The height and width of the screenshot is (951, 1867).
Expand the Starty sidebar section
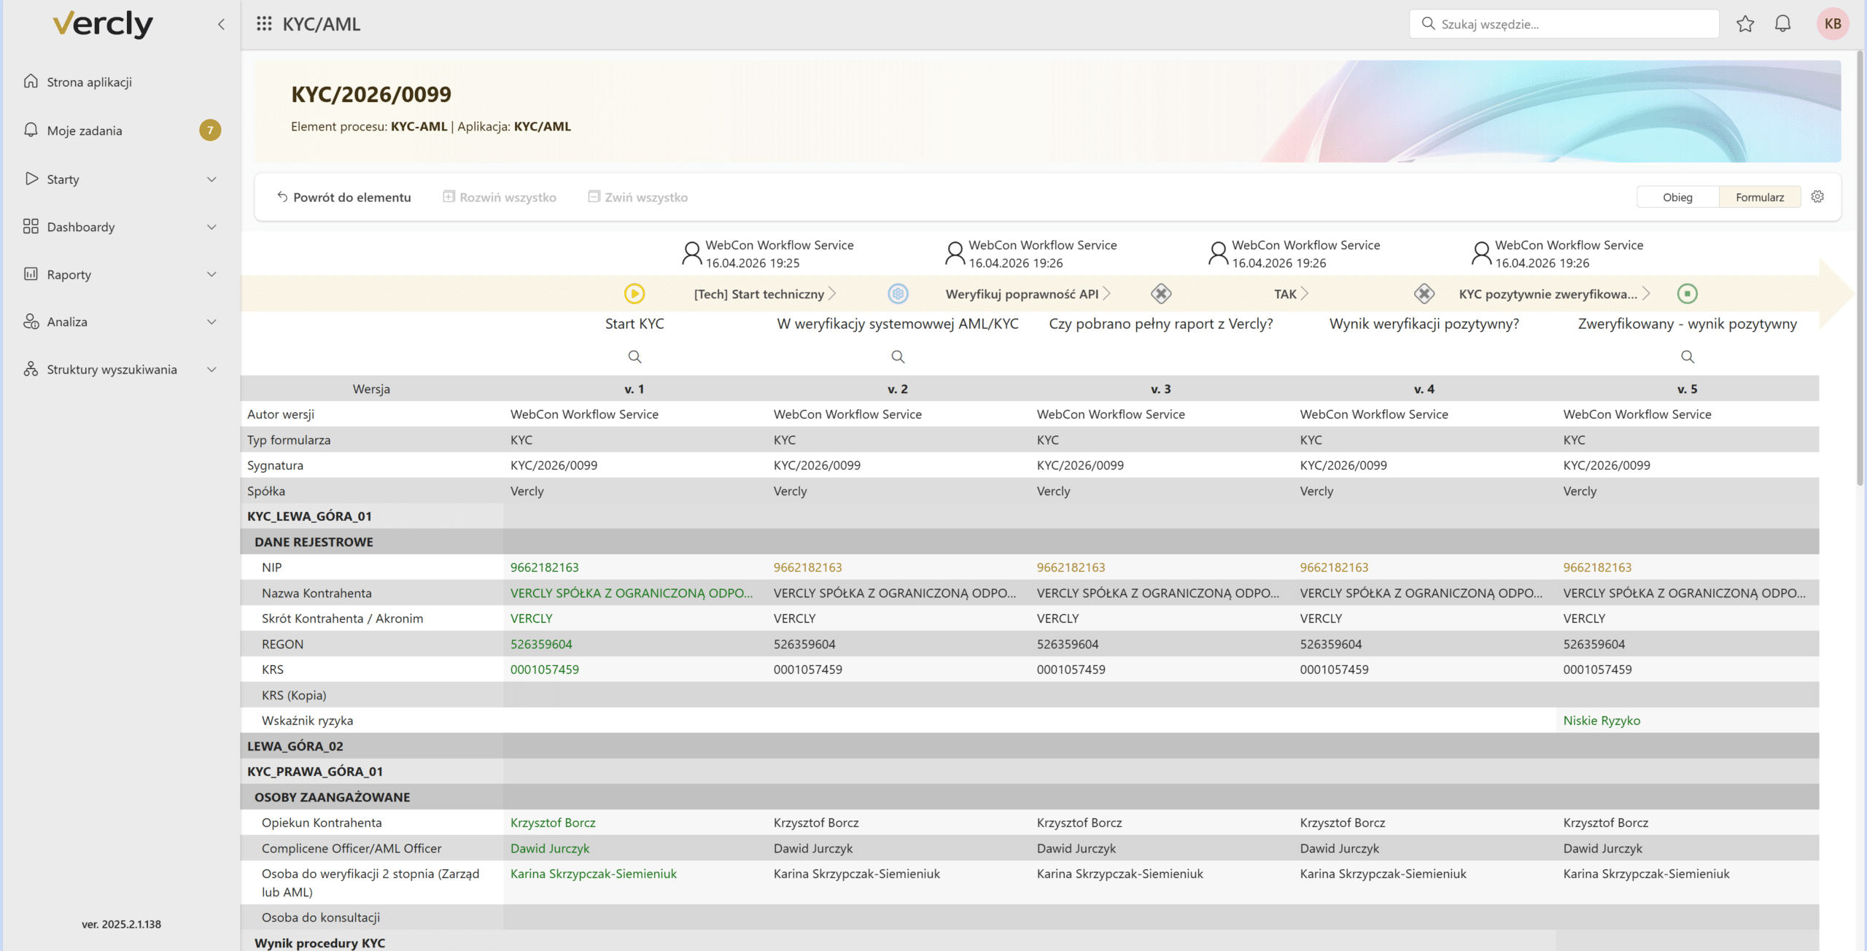pyautogui.click(x=211, y=179)
